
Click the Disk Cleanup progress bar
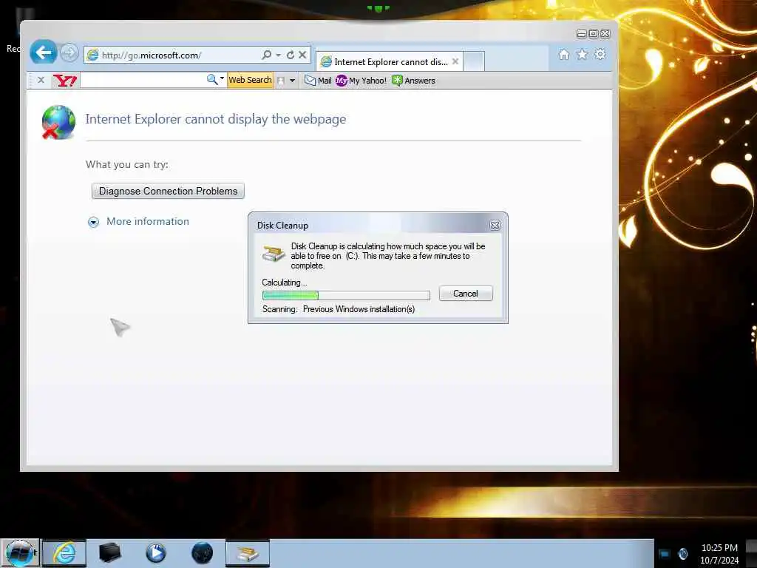pyautogui.click(x=346, y=295)
